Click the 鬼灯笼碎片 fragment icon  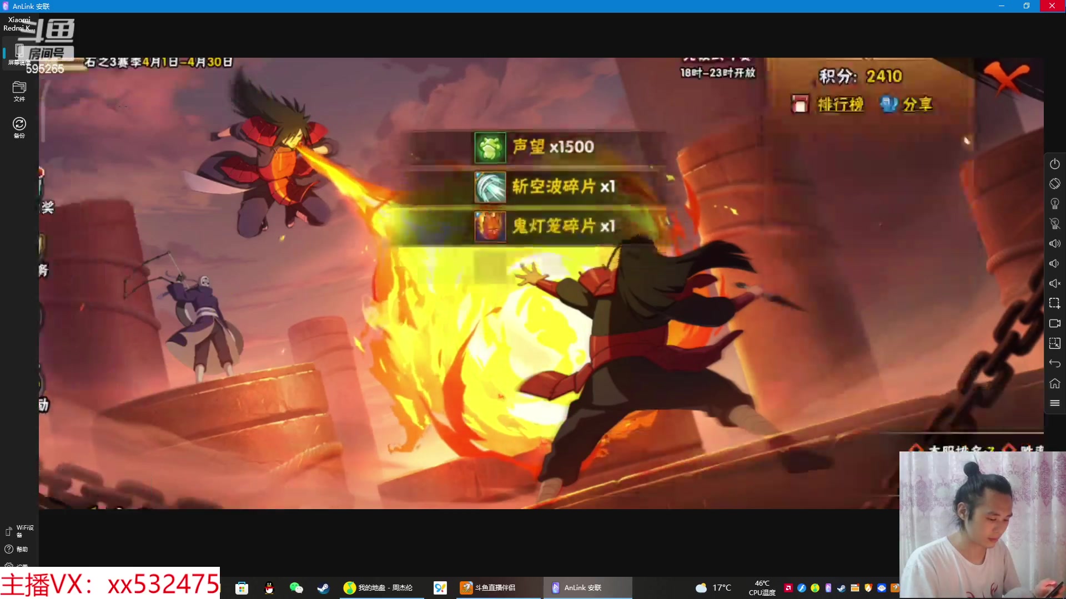[490, 226]
